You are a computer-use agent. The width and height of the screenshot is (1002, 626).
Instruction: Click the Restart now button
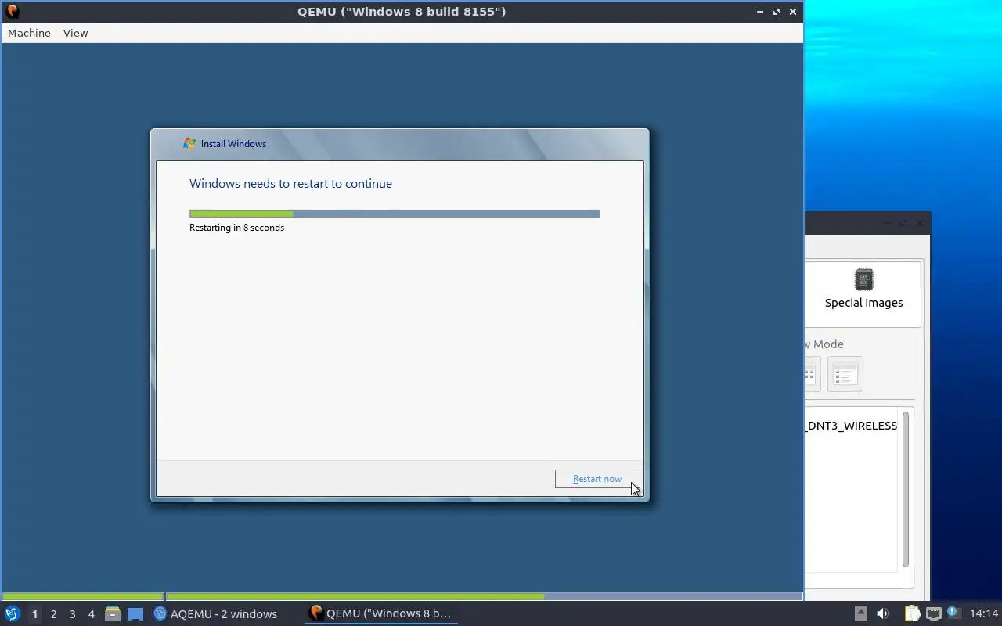click(x=597, y=479)
